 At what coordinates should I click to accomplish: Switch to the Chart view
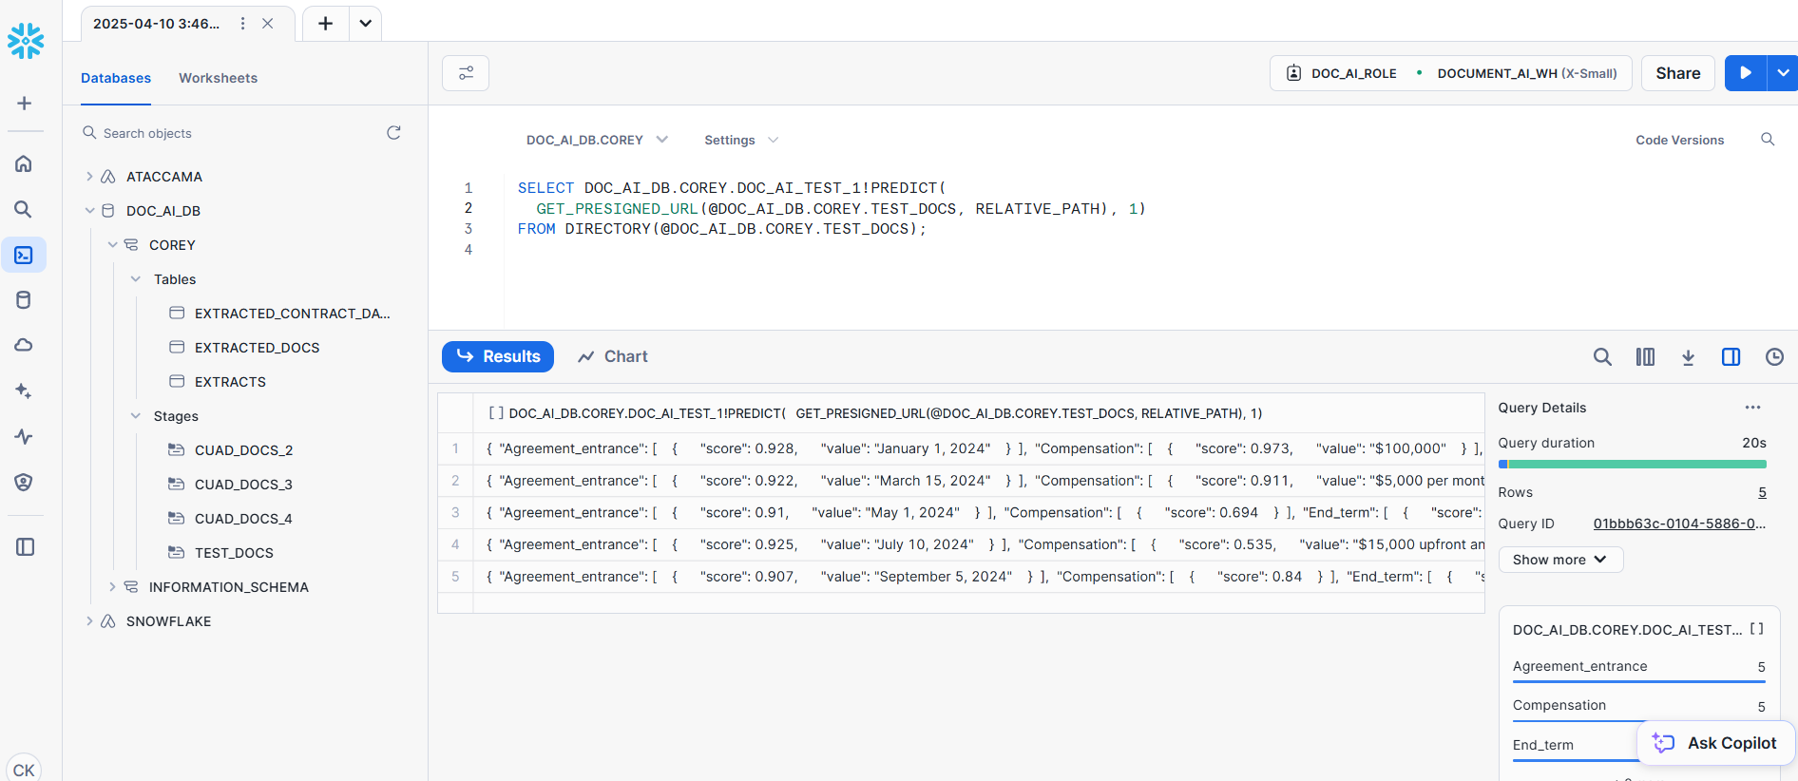pyautogui.click(x=613, y=356)
